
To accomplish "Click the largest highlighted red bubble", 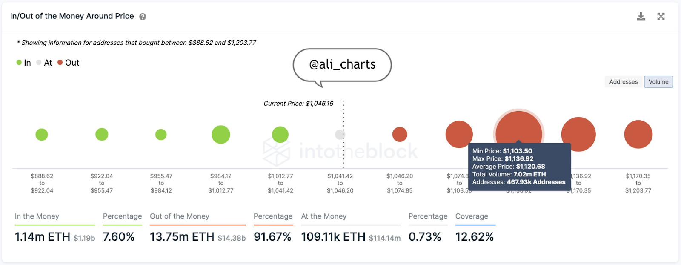I will pyautogui.click(x=518, y=128).
